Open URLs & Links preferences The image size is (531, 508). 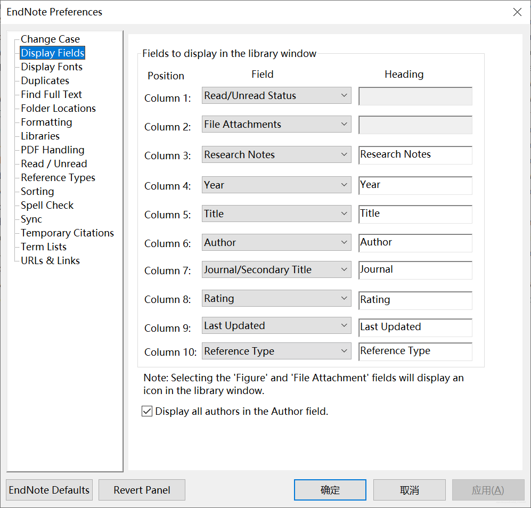[x=50, y=261]
